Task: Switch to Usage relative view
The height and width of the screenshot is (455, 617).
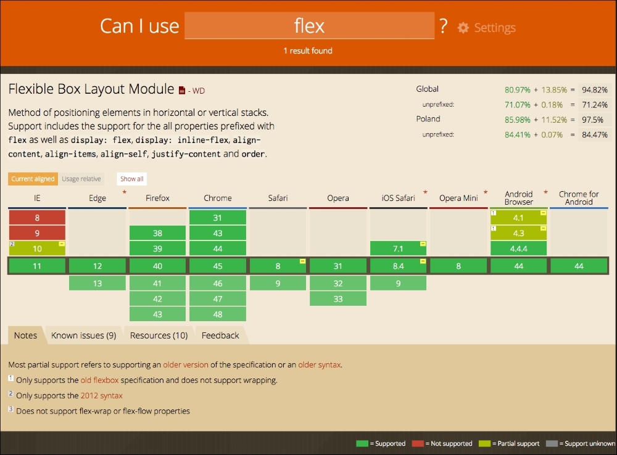Action: tap(81, 179)
